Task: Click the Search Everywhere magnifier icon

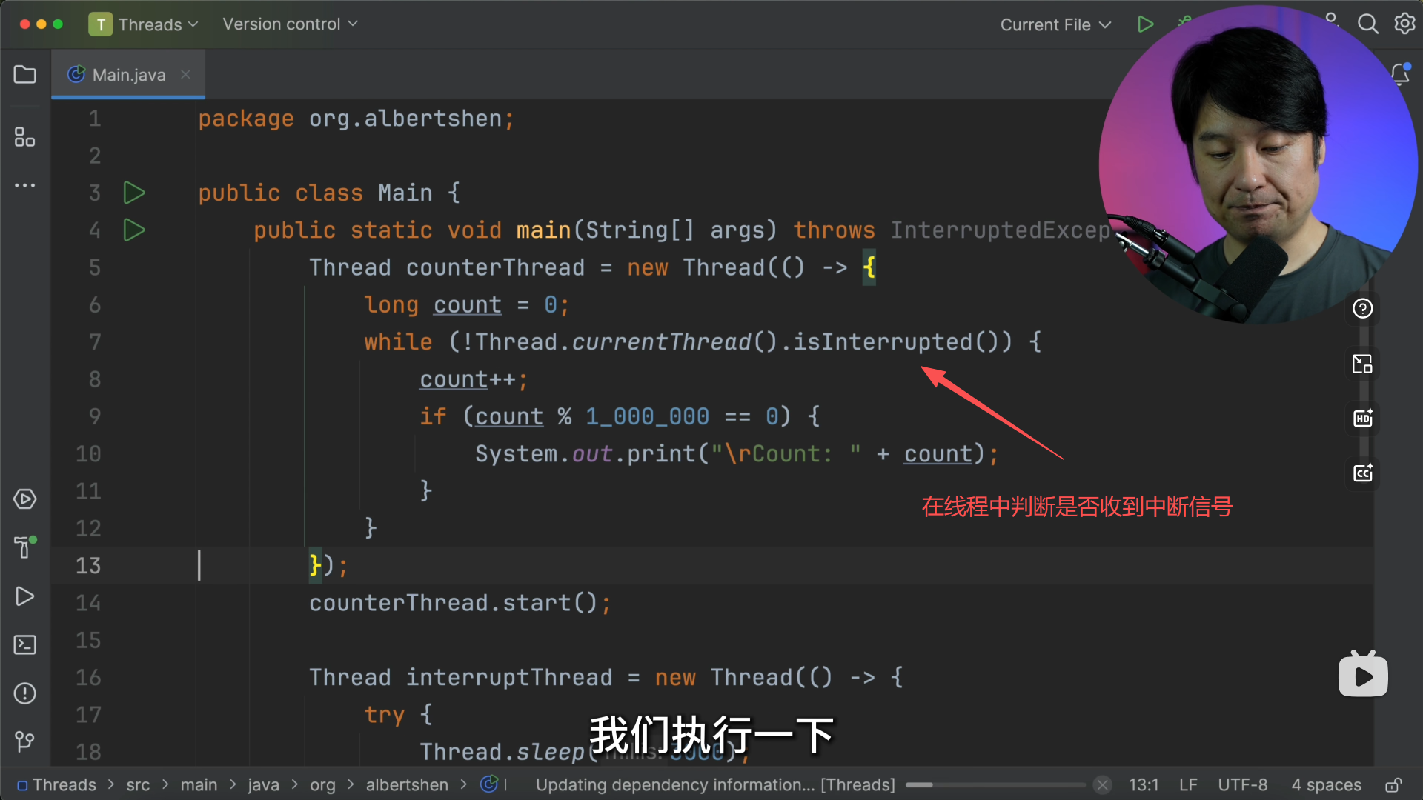Action: (x=1367, y=24)
